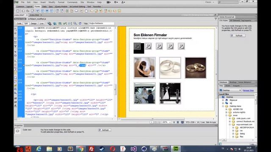Switch to Common insert tab
This screenshot has width=271, height=152.
tap(20, 7)
